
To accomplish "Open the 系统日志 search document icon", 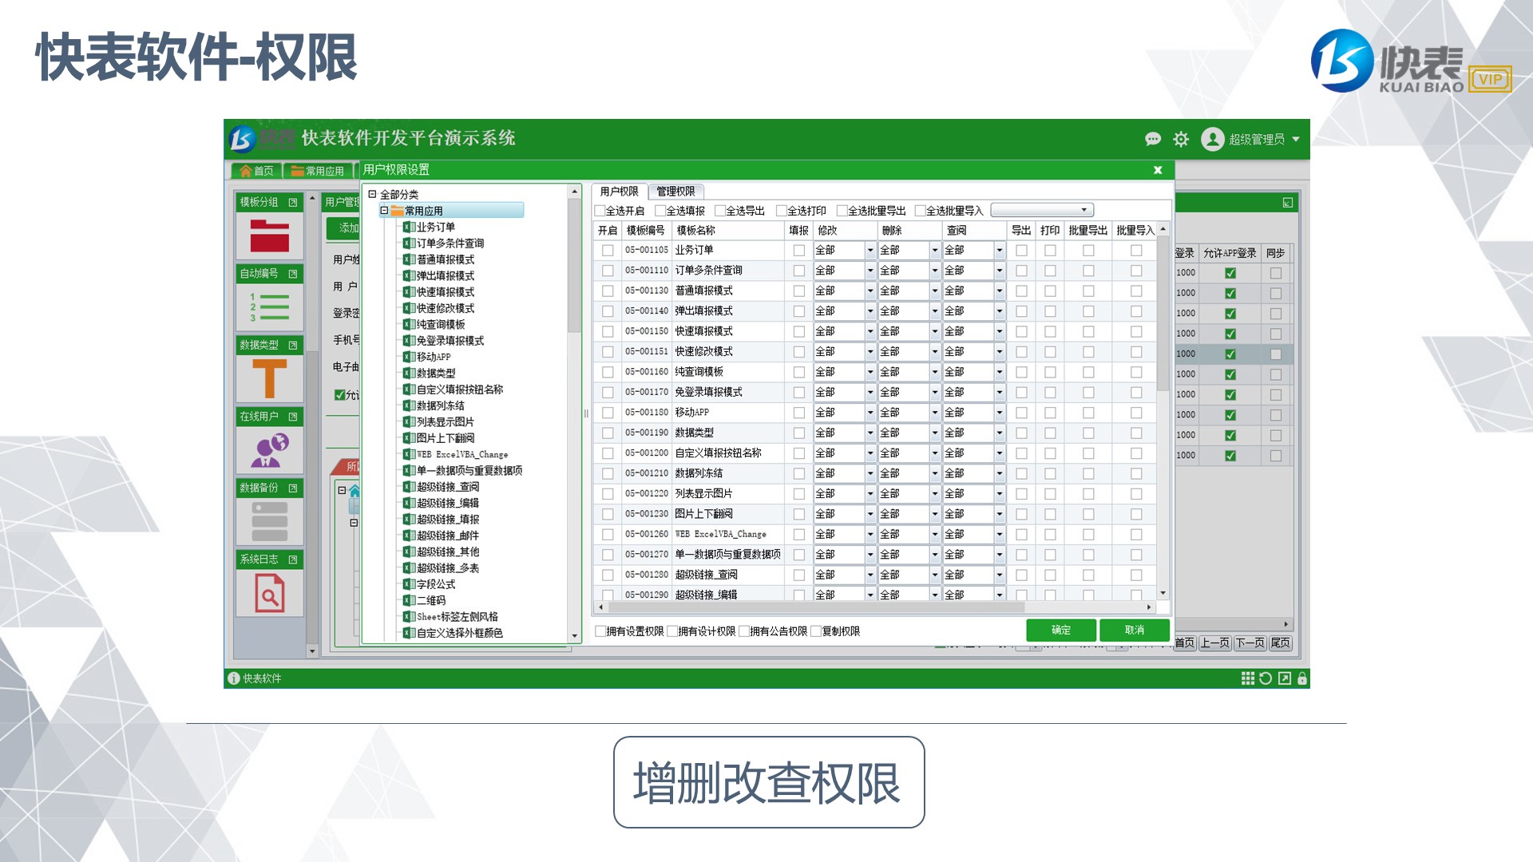I will (x=269, y=593).
